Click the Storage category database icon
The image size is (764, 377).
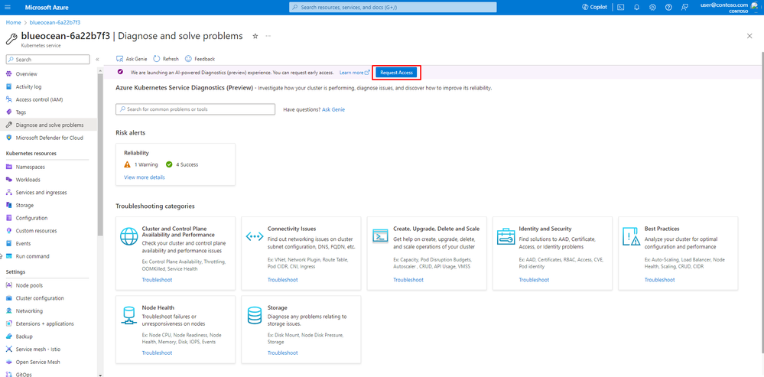[x=255, y=316]
